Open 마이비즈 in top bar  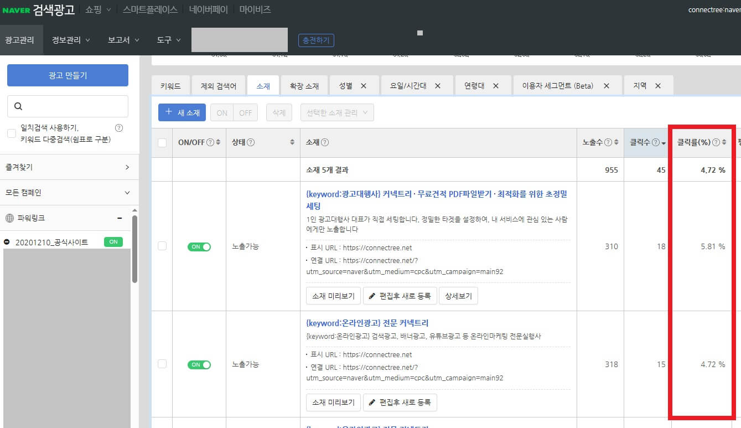(255, 9)
